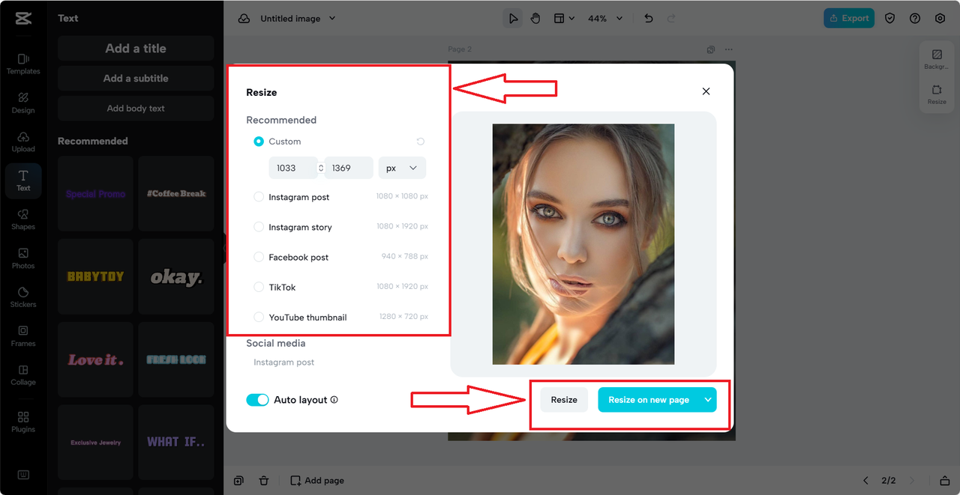The width and height of the screenshot is (960, 495).
Task: Click the keyboard shortcuts icon at sidebar bottom
Action: pos(23,475)
